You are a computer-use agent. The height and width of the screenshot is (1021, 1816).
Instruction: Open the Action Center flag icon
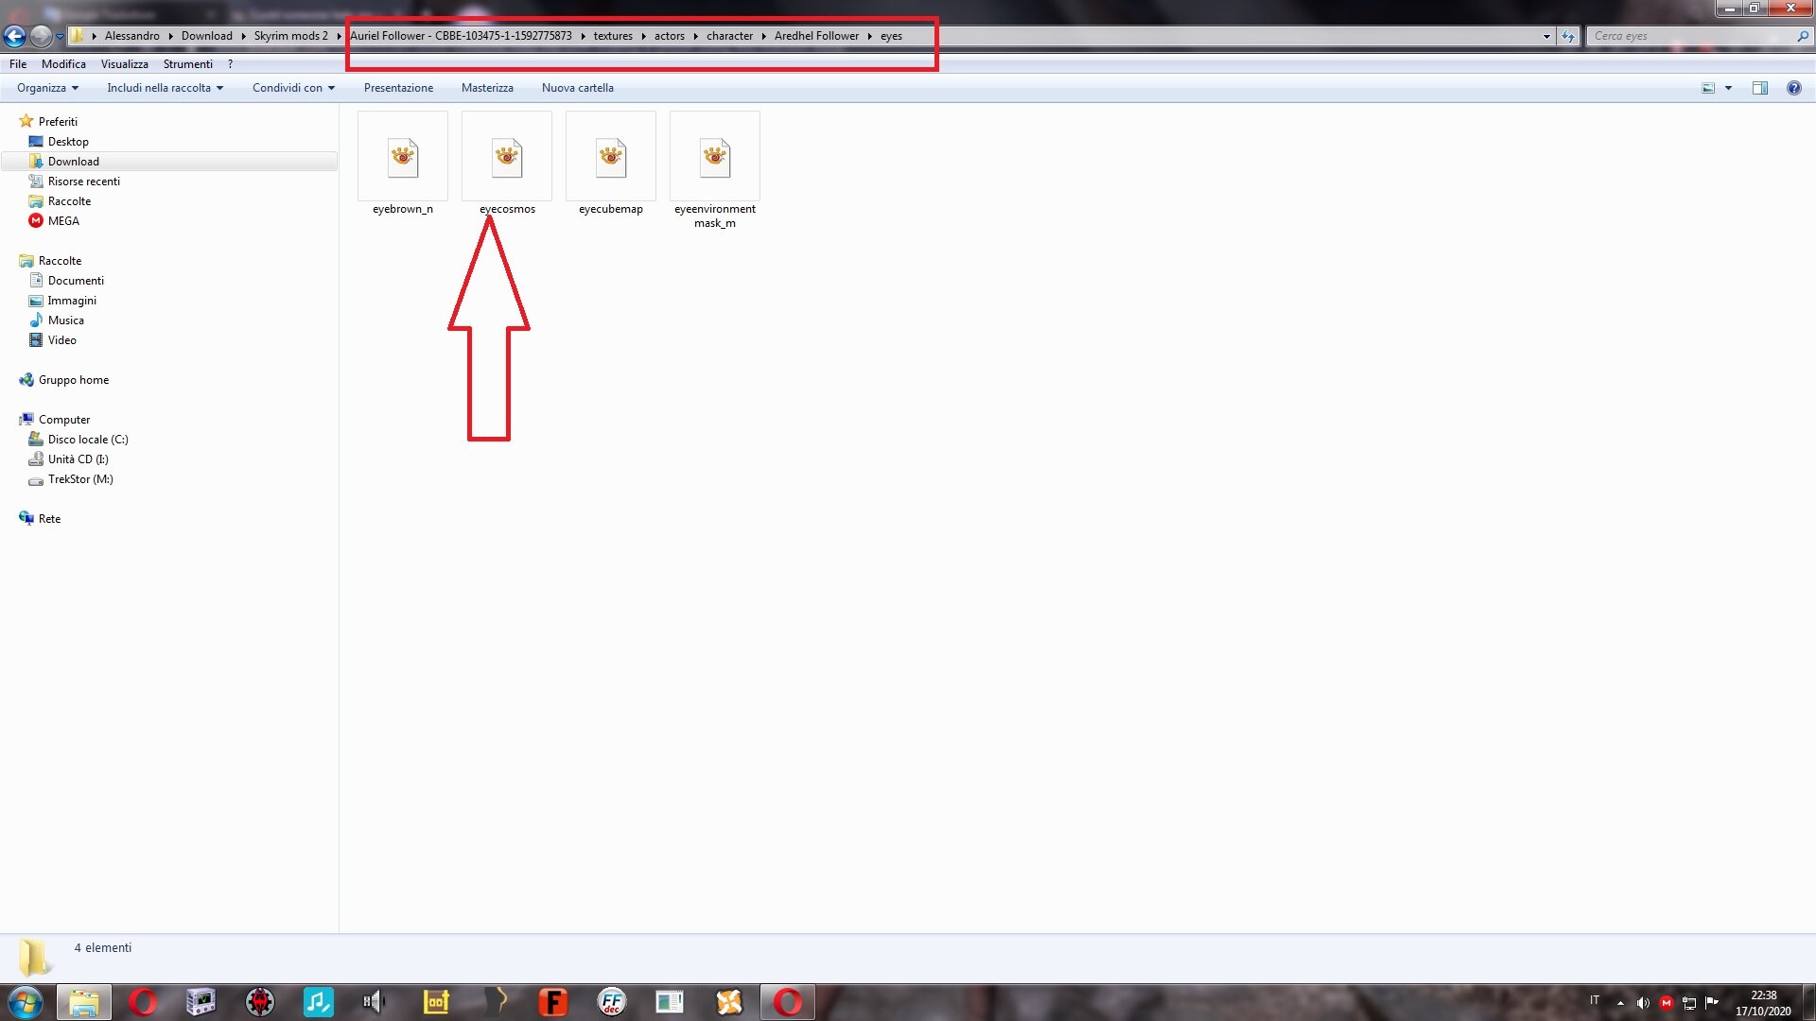pyautogui.click(x=1712, y=1003)
